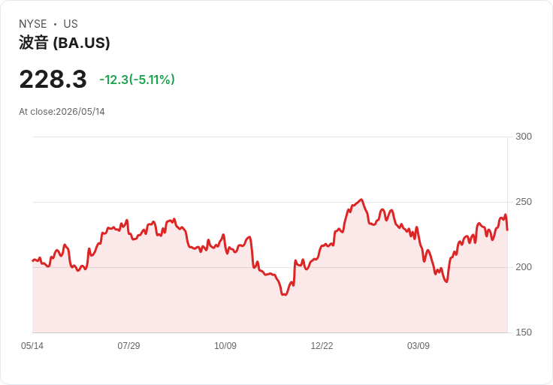Click the 200 price axis label
This screenshot has height=385, width=553.
pyautogui.click(x=524, y=267)
